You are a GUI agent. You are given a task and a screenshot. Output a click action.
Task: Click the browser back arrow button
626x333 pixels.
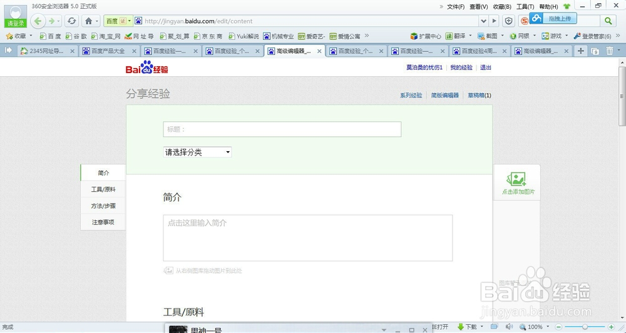click(38, 21)
